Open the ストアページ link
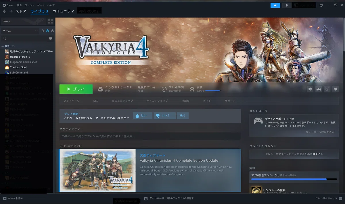345x204 pixels. point(72,101)
